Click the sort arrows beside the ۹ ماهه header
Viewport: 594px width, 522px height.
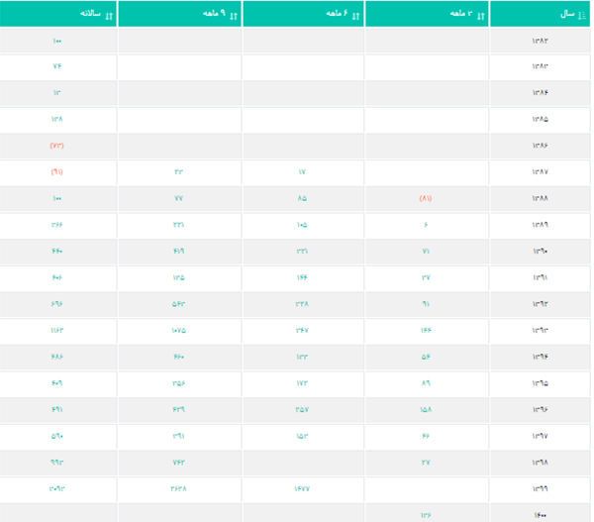pyautogui.click(x=232, y=15)
